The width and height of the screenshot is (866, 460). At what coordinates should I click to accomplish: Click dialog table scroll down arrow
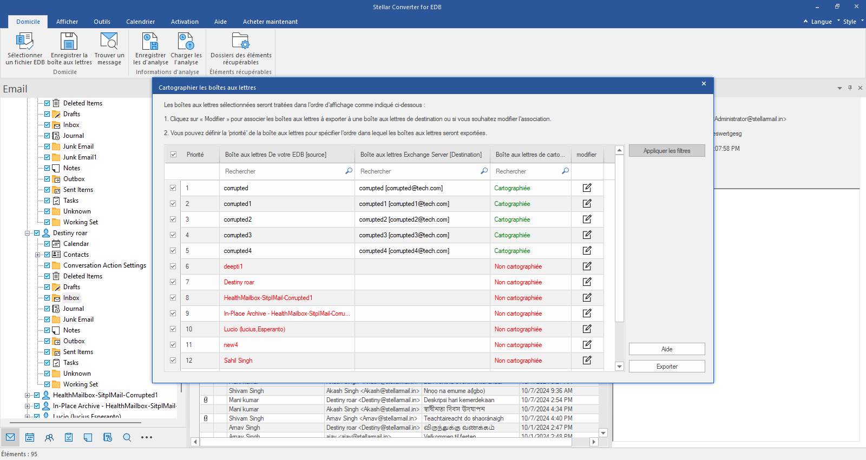click(x=620, y=366)
